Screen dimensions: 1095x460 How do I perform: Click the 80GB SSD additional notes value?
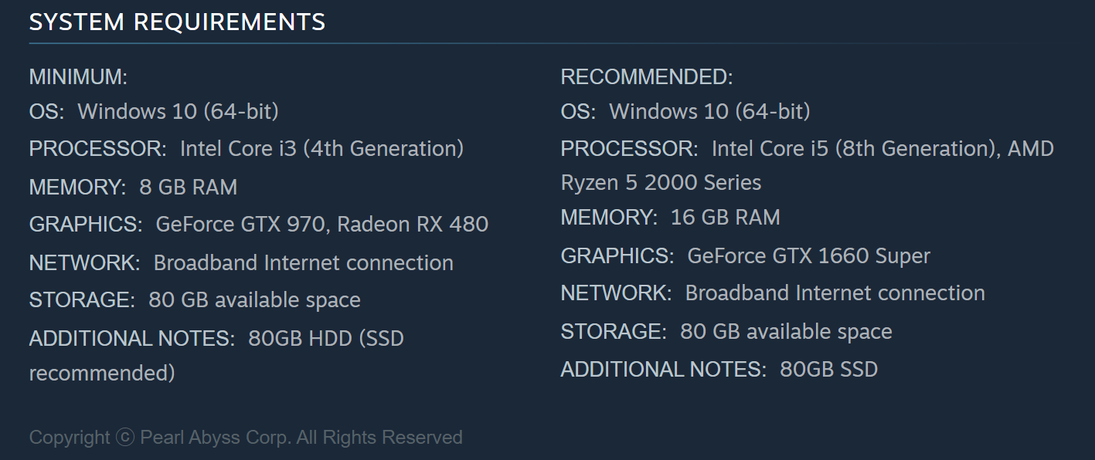pos(828,369)
